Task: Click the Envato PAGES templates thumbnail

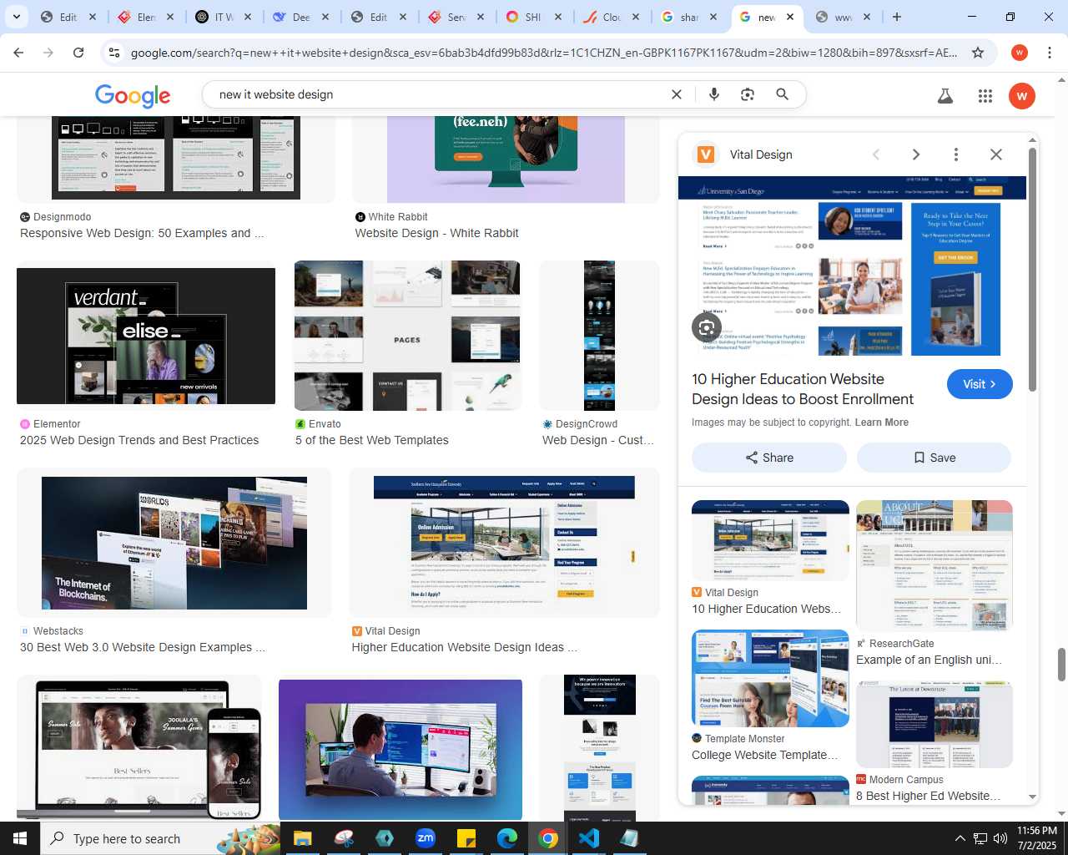Action: pyautogui.click(x=407, y=336)
